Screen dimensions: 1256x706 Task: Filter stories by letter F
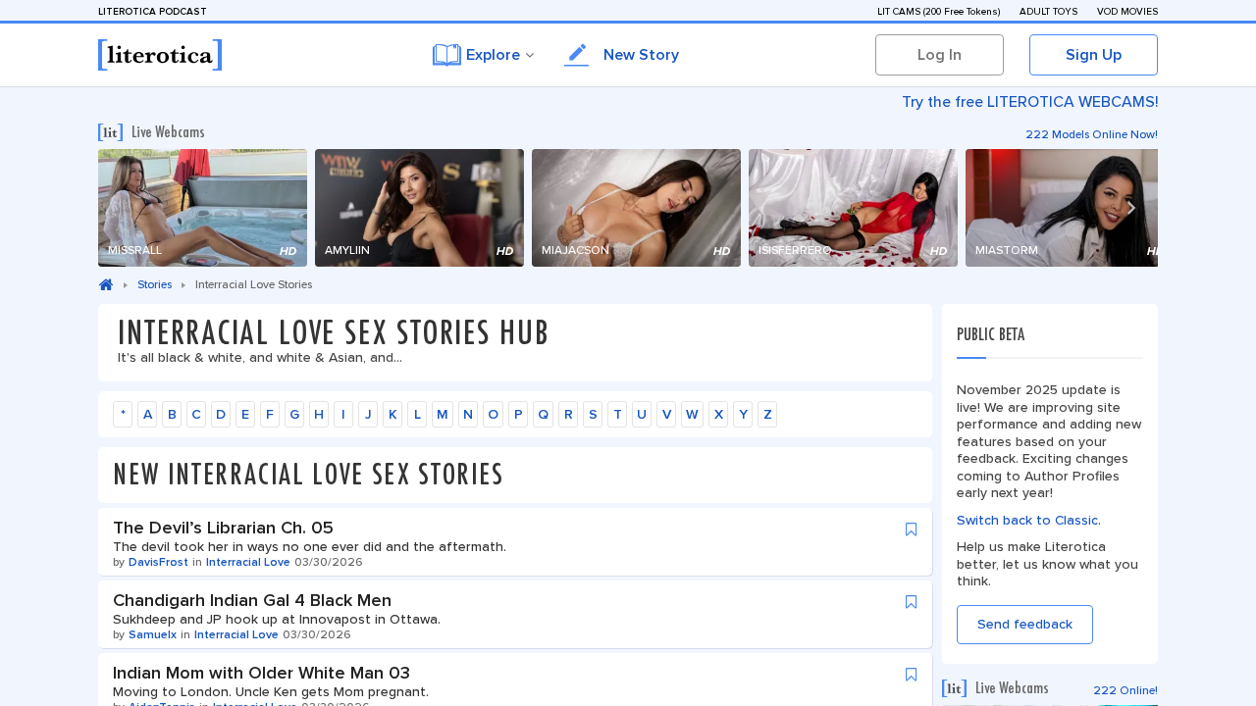click(x=270, y=414)
